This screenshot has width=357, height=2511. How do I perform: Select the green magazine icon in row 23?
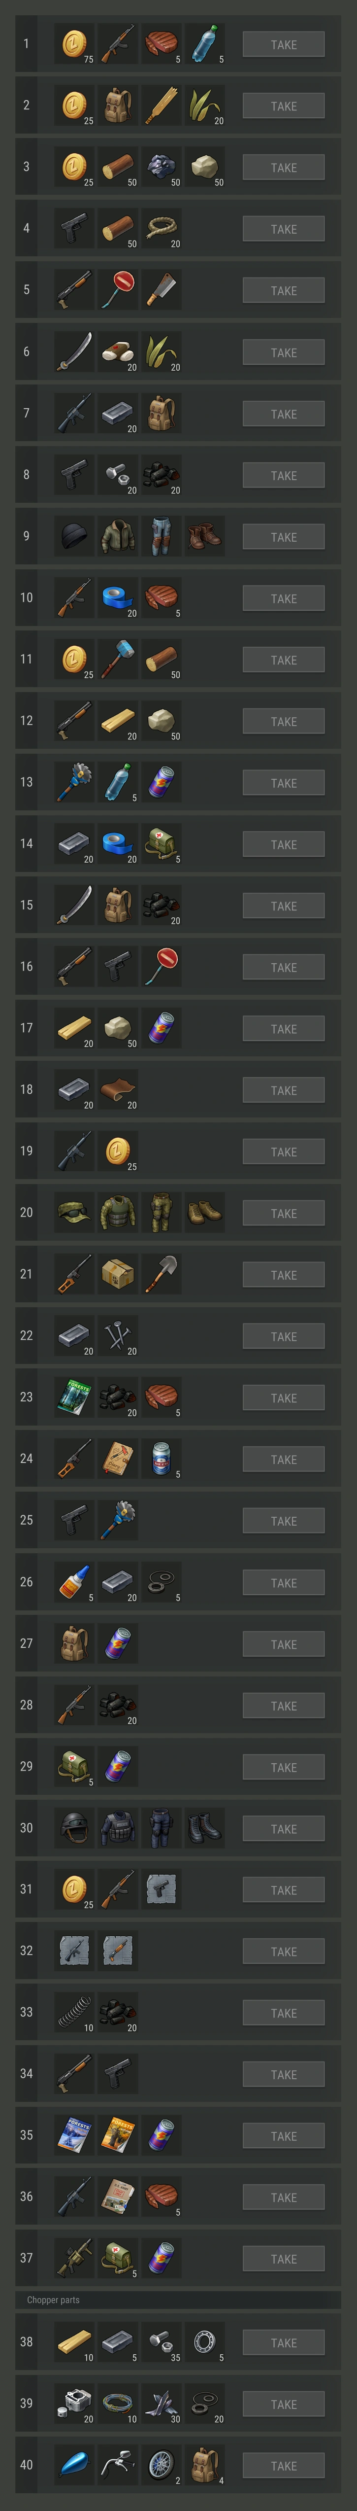74,1398
